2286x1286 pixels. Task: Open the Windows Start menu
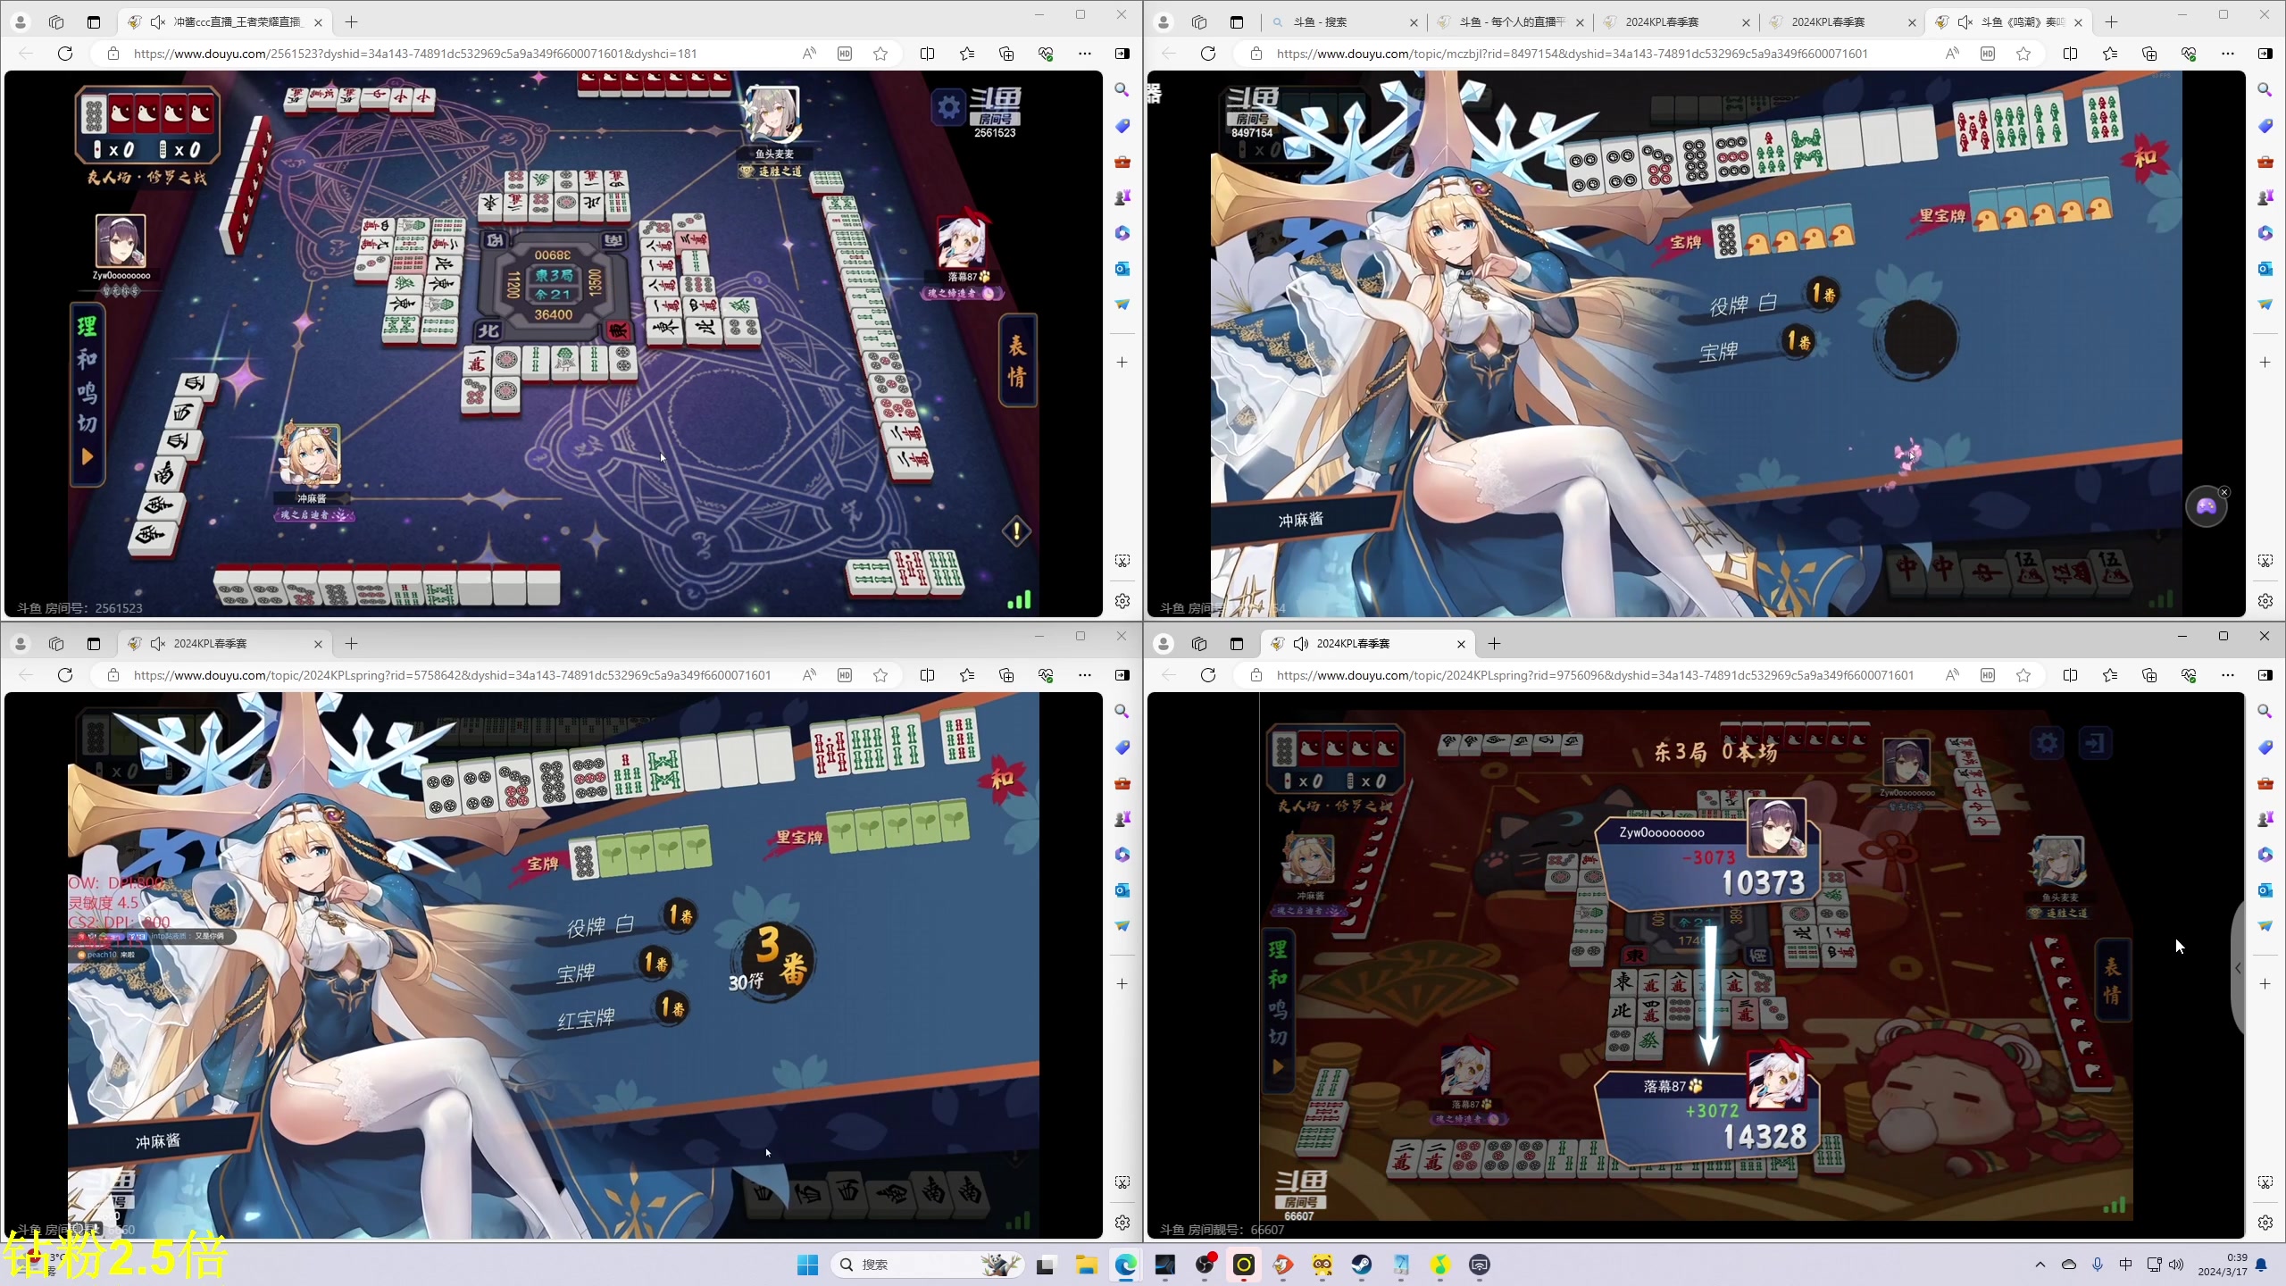tap(807, 1265)
